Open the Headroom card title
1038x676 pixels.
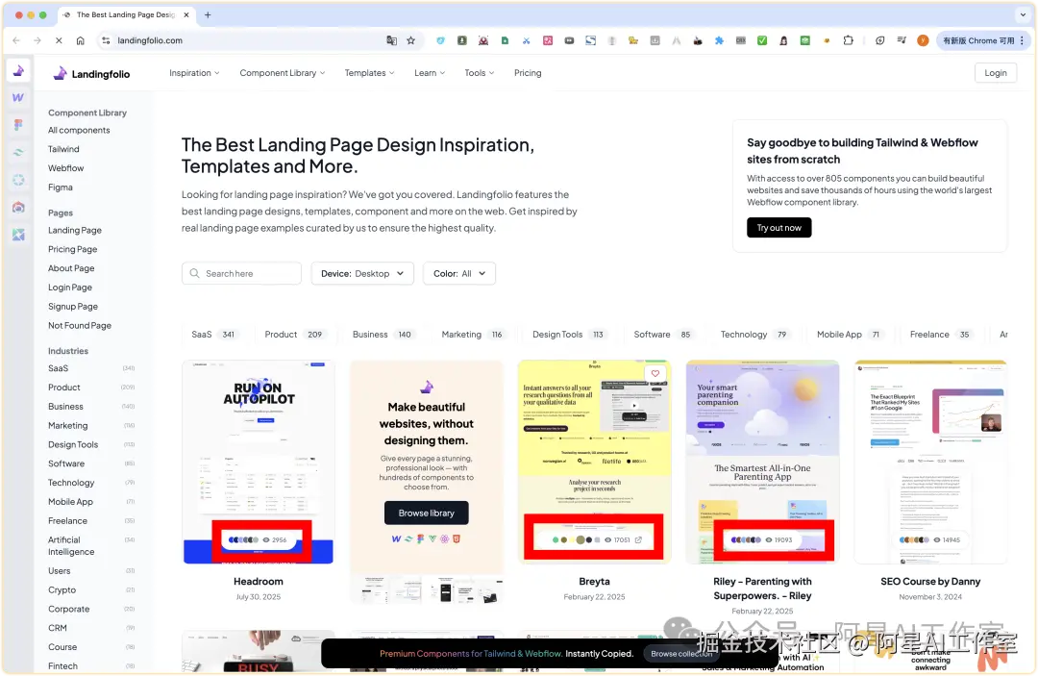tap(259, 582)
